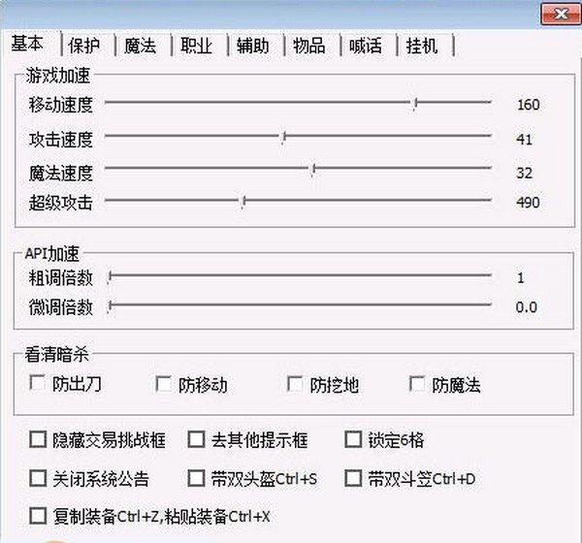The height and width of the screenshot is (543, 582).
Task: Enable 关闭系统公告 checkbox
Action: click(x=38, y=478)
